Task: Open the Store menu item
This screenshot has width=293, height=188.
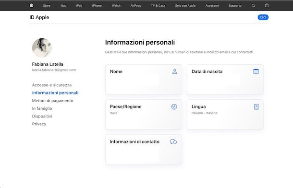Action: pos(47,6)
